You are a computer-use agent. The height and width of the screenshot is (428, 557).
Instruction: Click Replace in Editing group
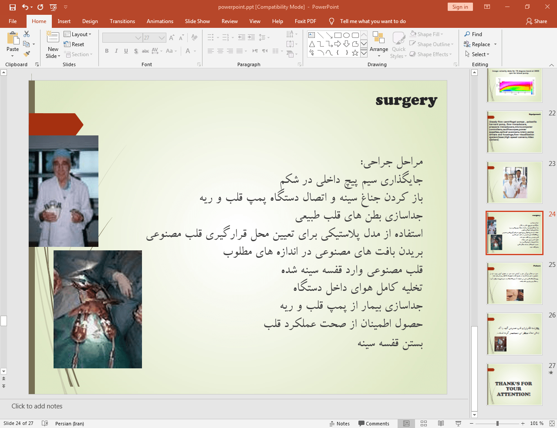click(477, 44)
